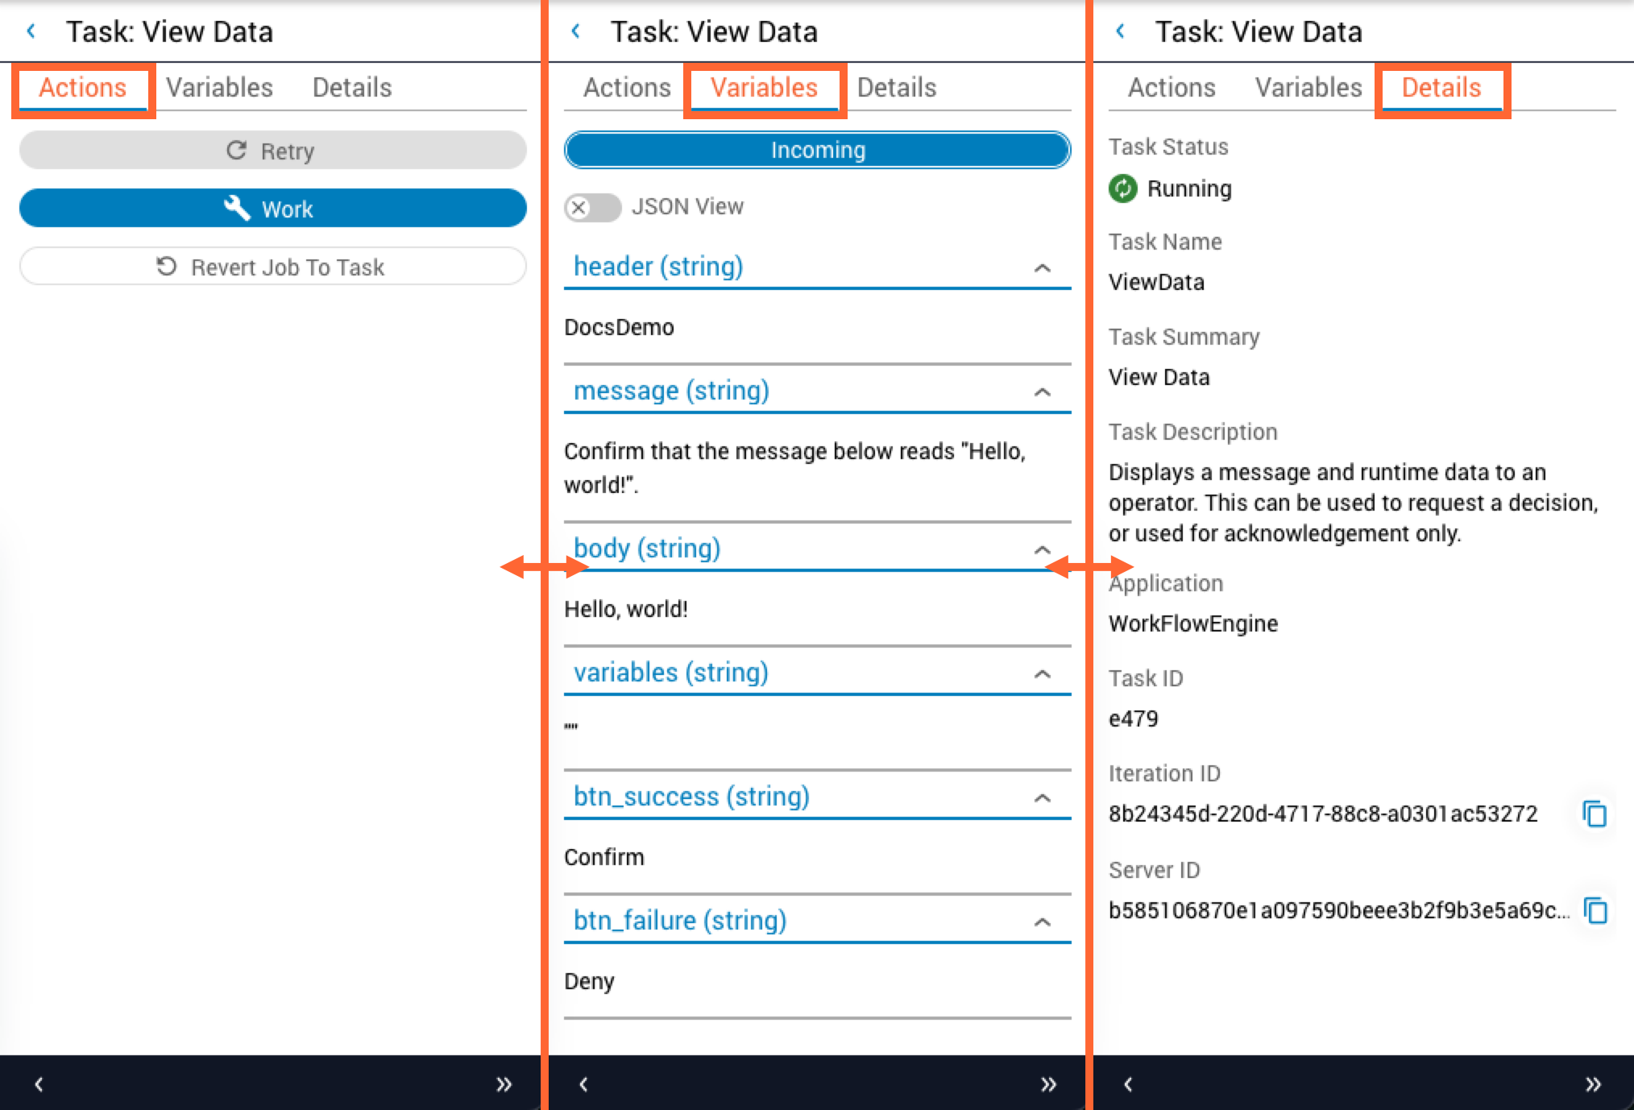Collapse the btn_failure (string) section
1634x1110 pixels.
point(1042,922)
